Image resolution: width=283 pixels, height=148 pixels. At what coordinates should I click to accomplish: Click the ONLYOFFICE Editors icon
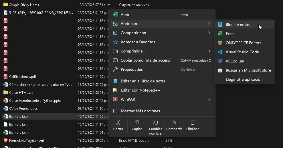pyautogui.click(x=220, y=43)
